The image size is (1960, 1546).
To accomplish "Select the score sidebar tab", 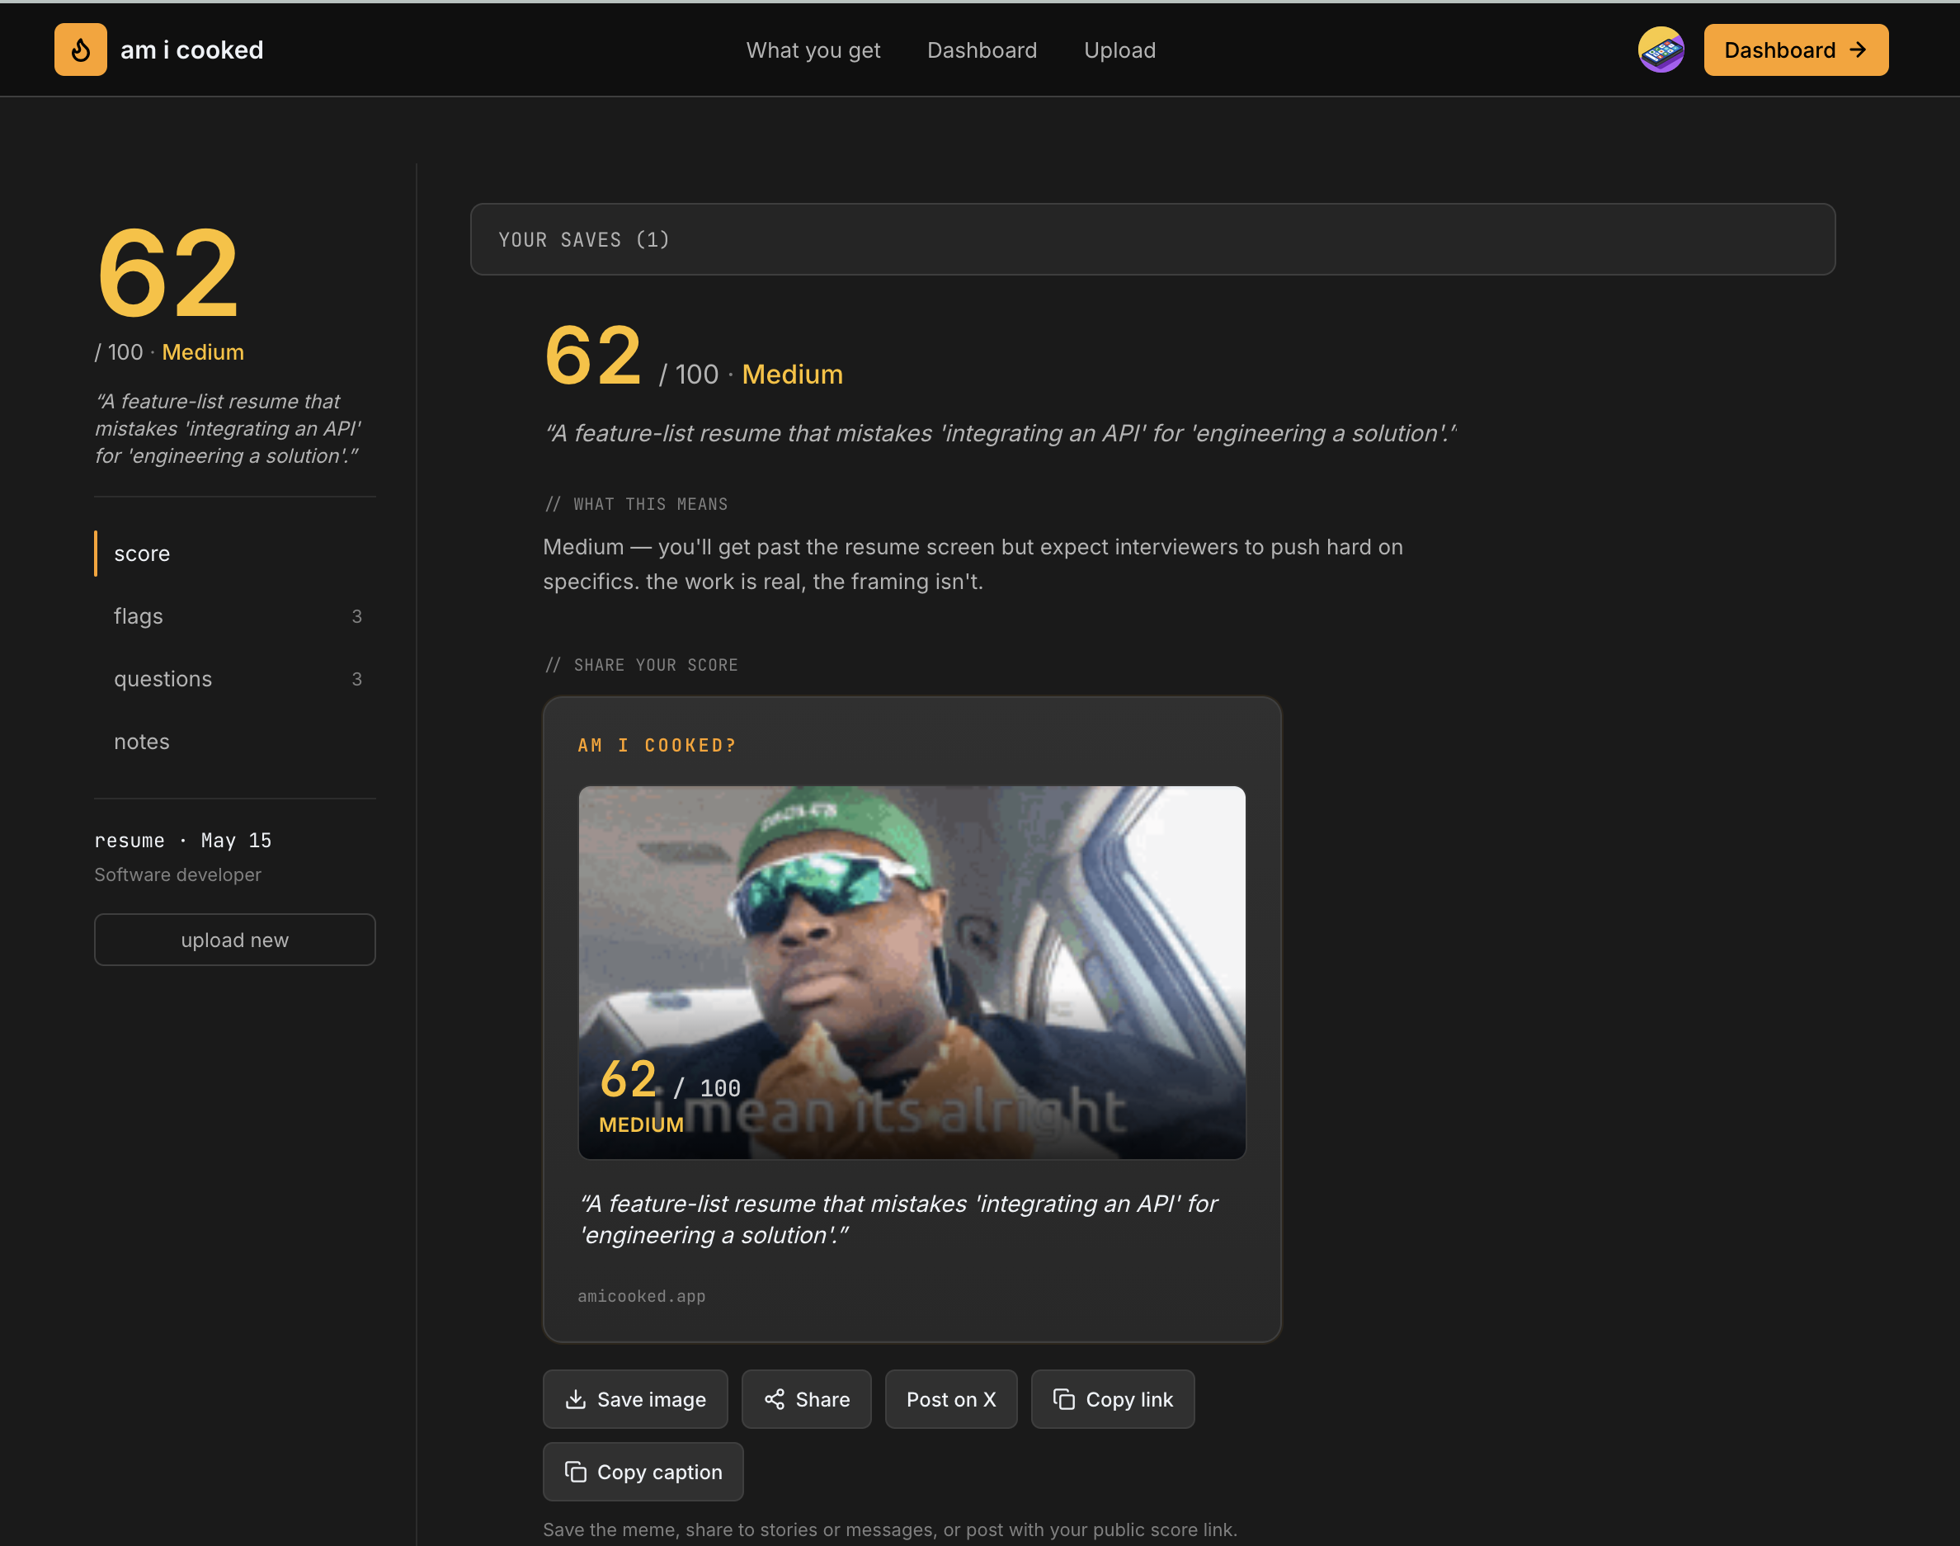I will pos(234,554).
